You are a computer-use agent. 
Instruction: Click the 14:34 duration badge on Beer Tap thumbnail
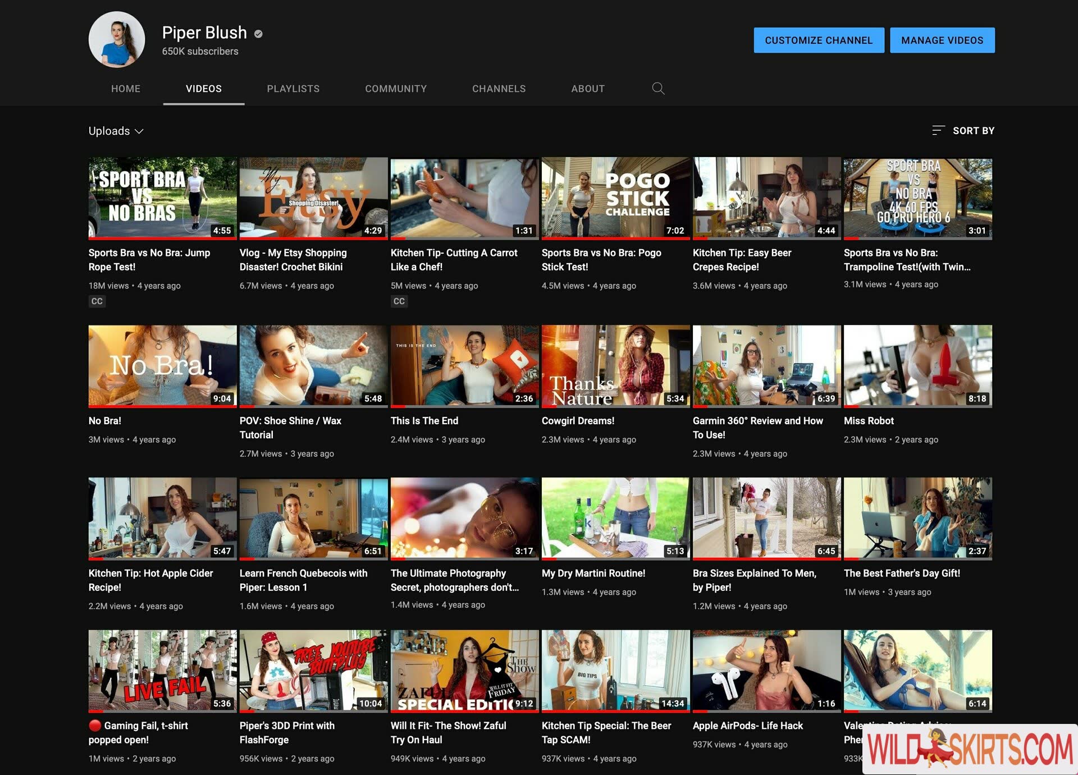[x=673, y=704]
